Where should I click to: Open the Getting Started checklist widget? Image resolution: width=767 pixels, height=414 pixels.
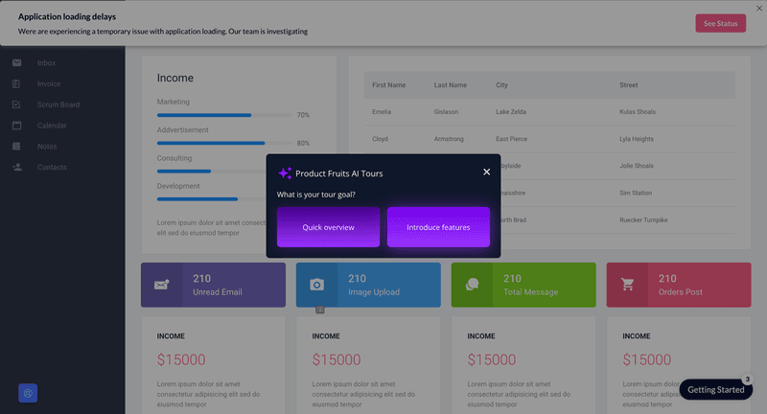(715, 389)
